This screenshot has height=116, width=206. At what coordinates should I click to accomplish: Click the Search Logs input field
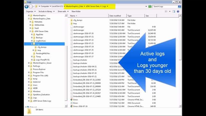(x=165, y=6)
